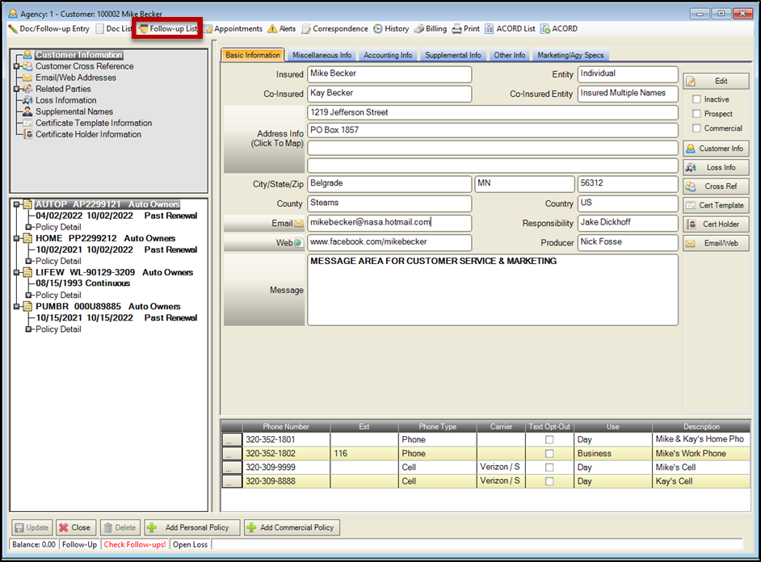Collapse the LIFEW WL-90129-3209 policy node
The height and width of the screenshot is (562, 761).
(x=16, y=272)
